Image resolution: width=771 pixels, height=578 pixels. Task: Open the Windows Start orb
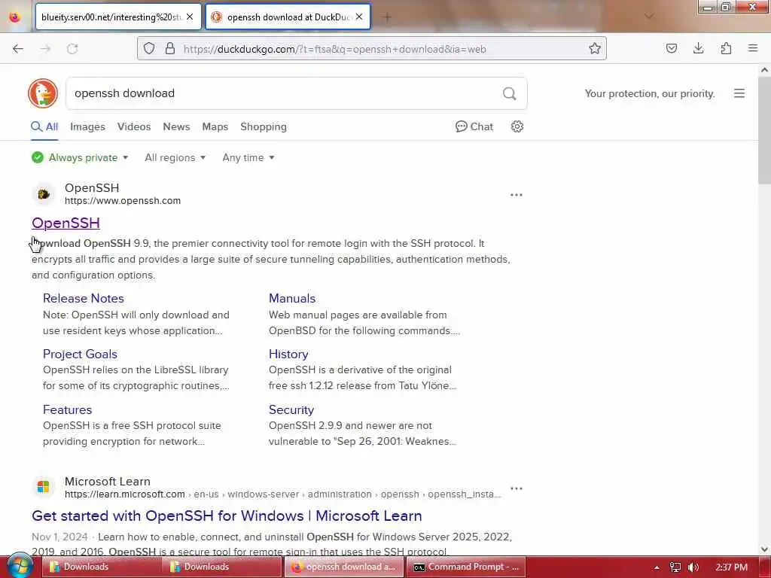[20, 566]
